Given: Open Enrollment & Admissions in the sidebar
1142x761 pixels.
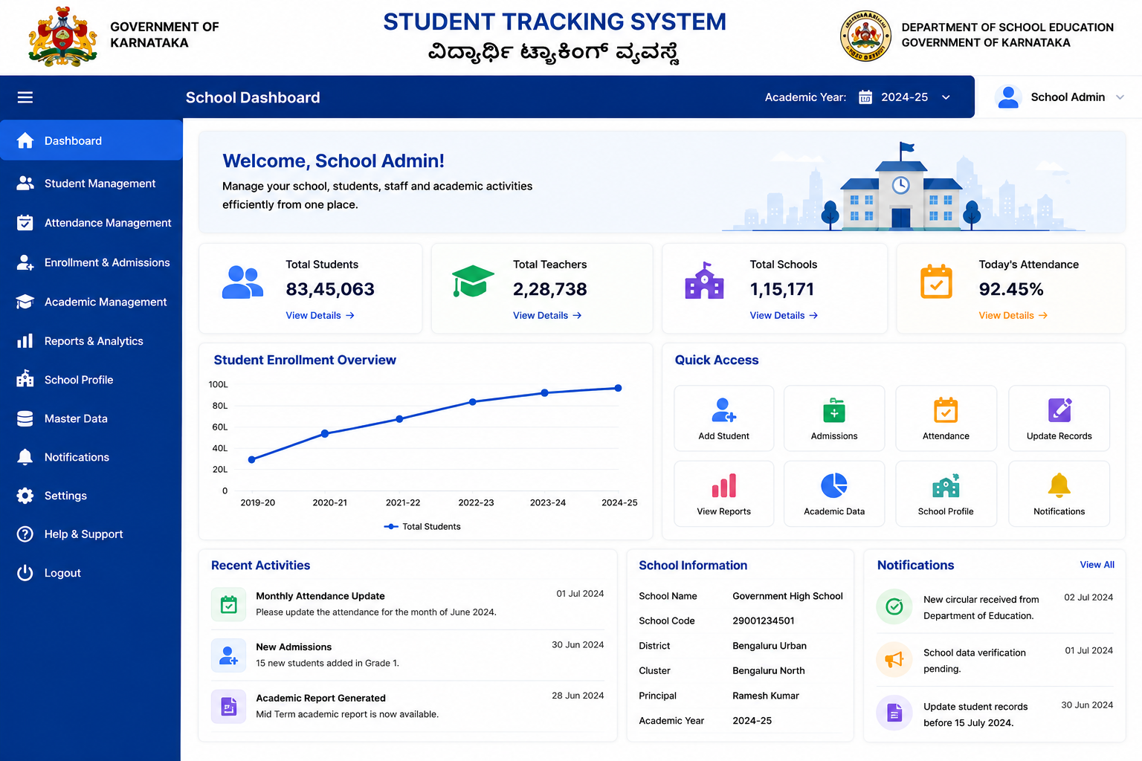Looking at the screenshot, I should 91,262.
